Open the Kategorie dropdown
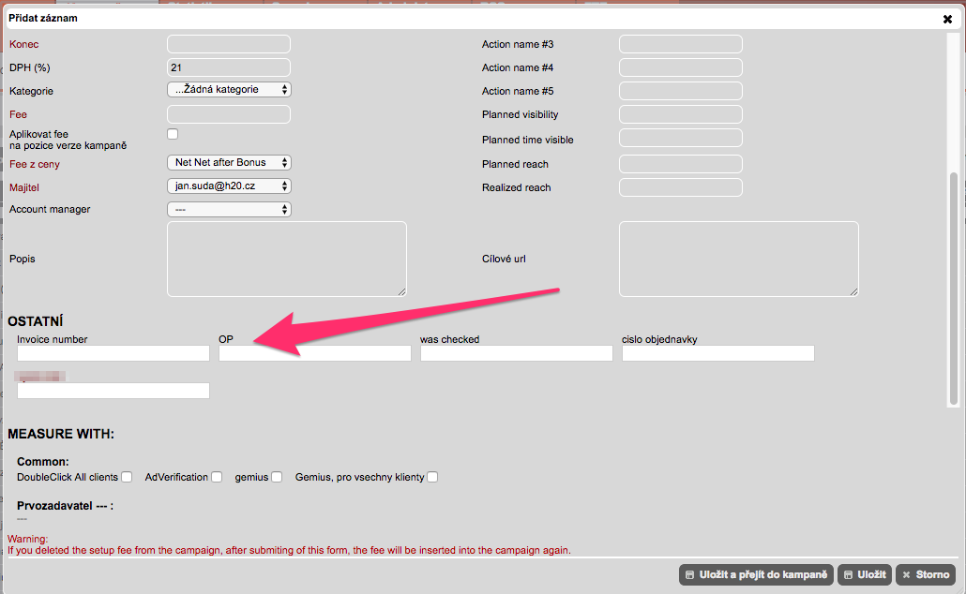Viewport: 966px width, 594px height. [x=229, y=90]
